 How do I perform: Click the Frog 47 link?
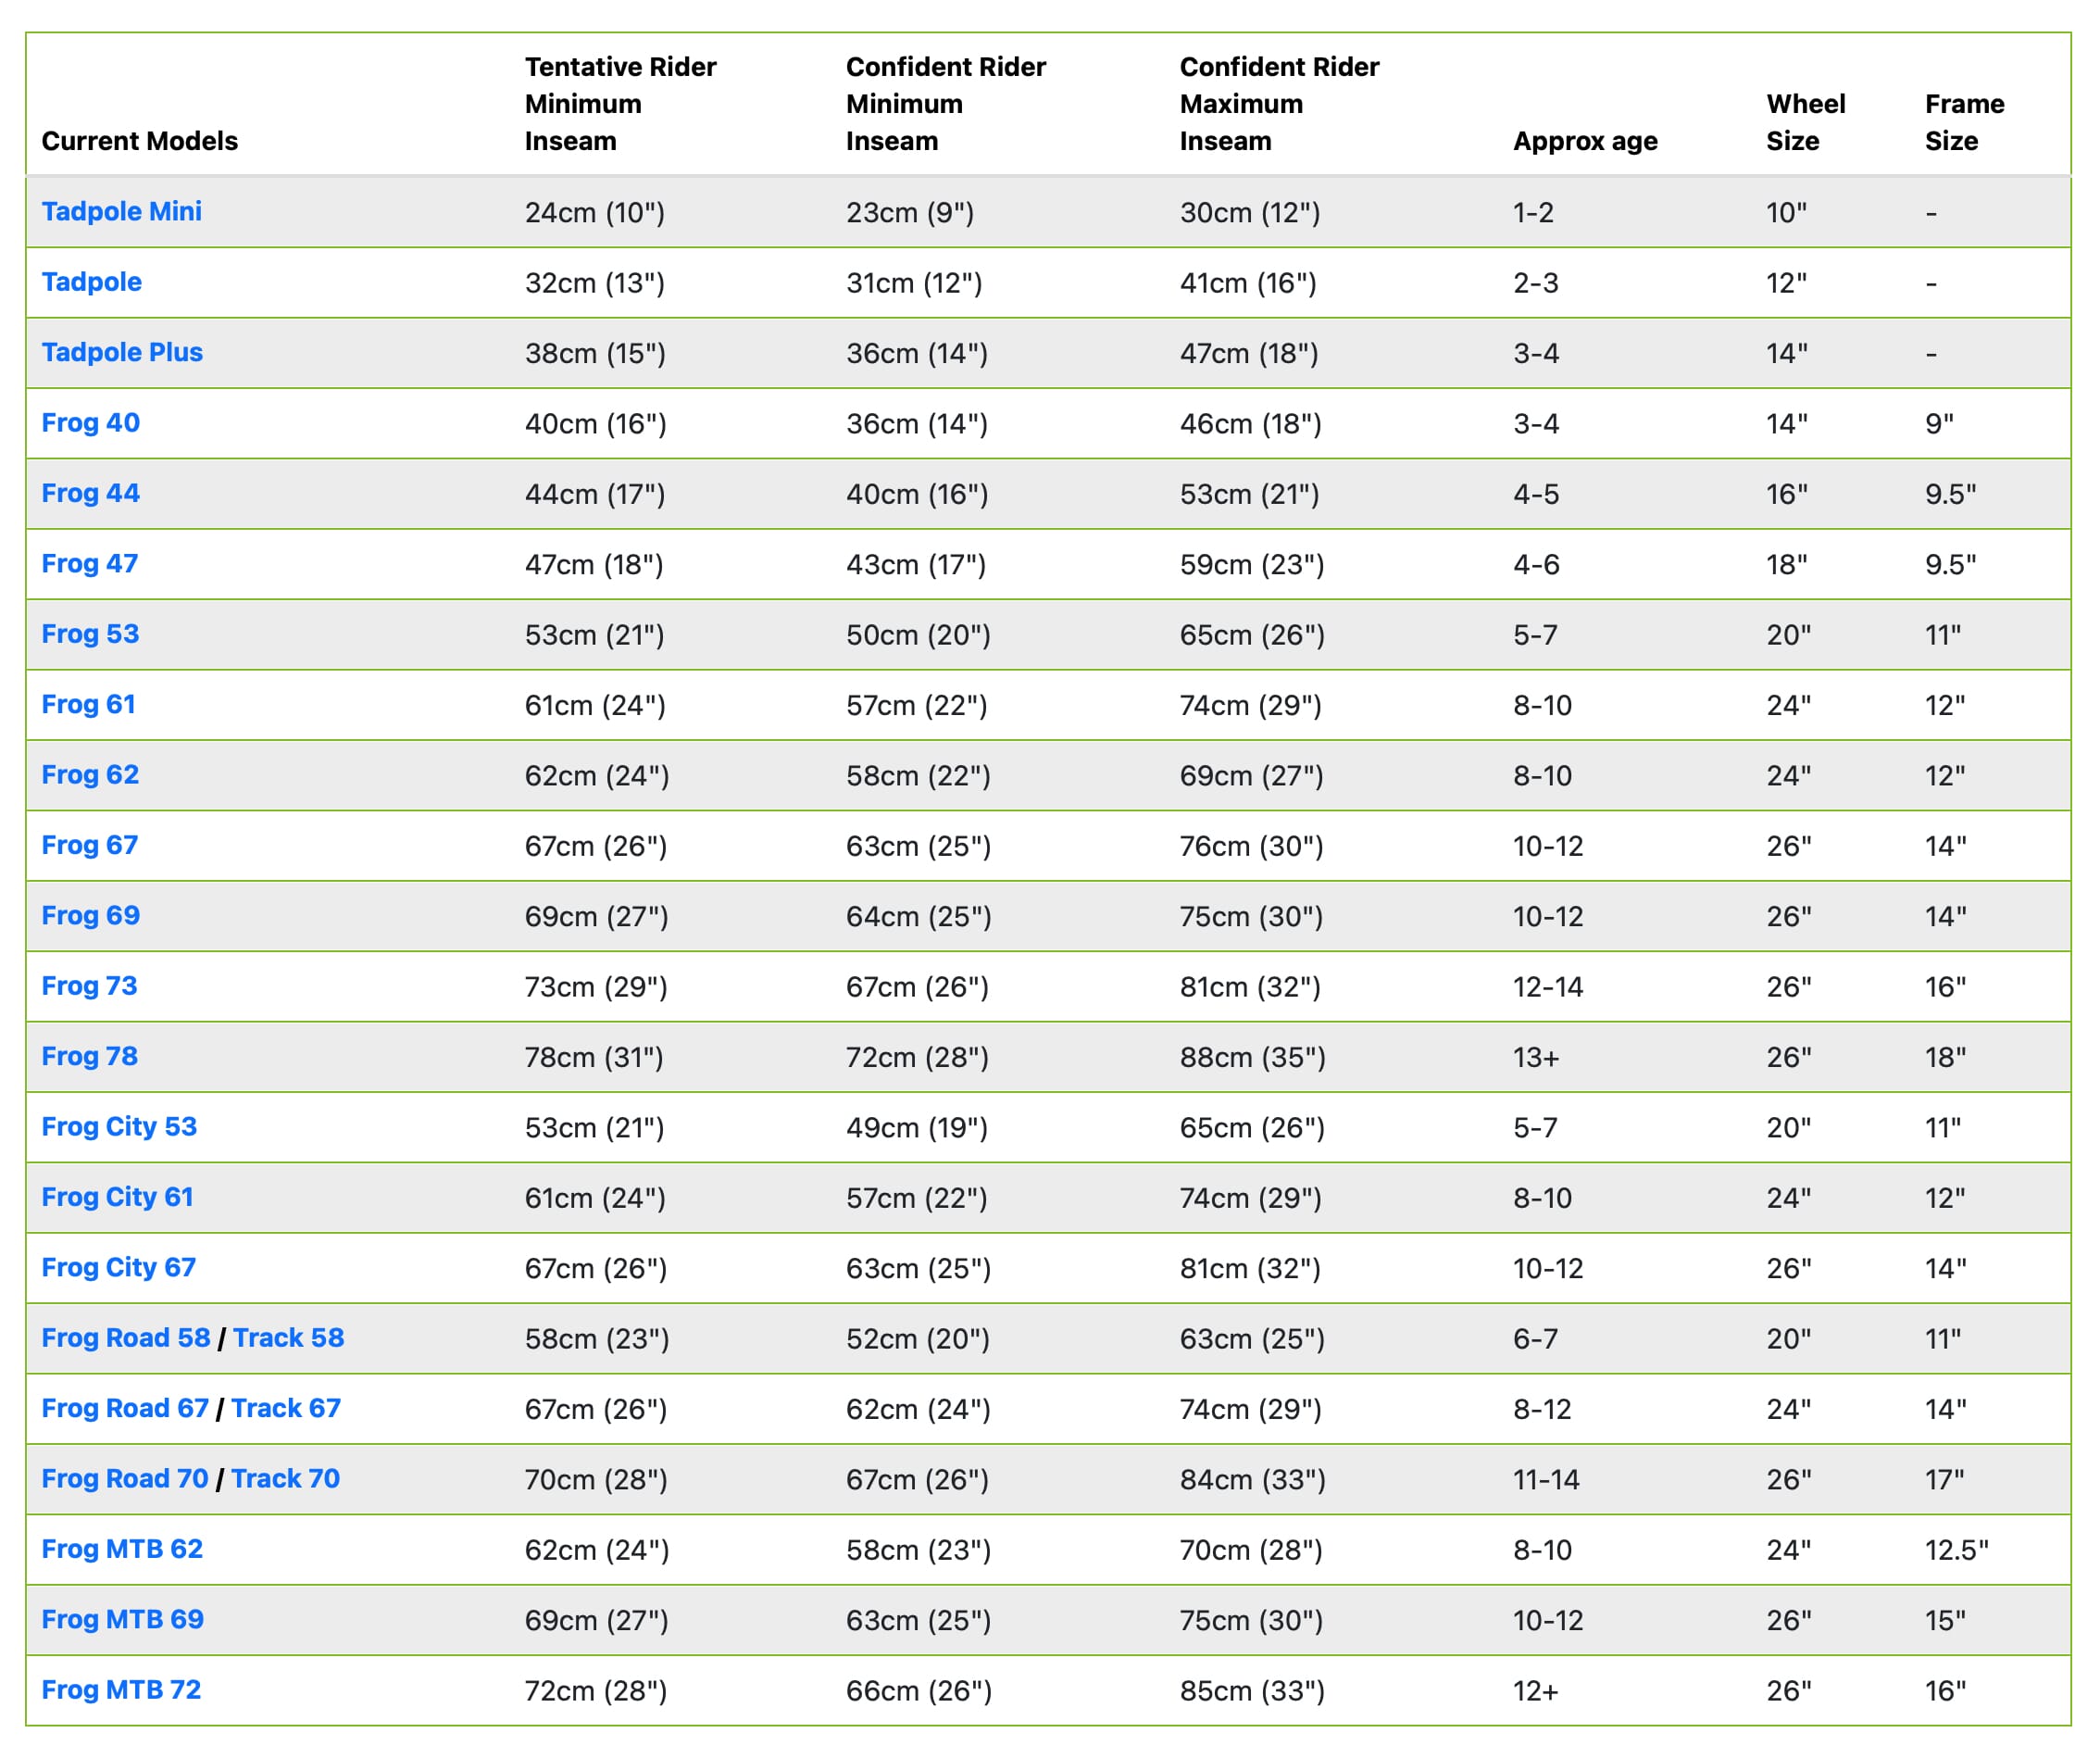pyautogui.click(x=89, y=563)
